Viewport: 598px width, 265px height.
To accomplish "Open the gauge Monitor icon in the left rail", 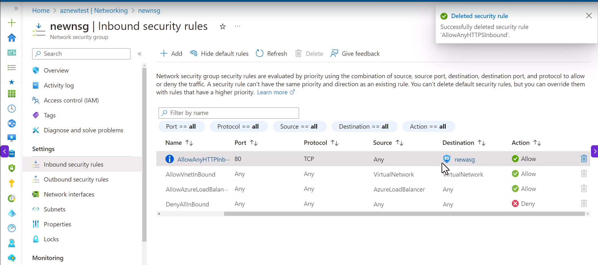I will click(x=12, y=228).
